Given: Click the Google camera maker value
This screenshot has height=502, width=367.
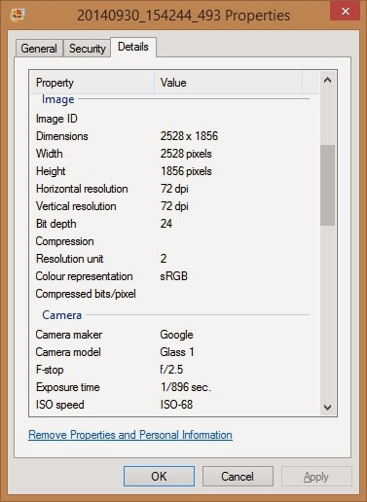Looking at the screenshot, I should (x=176, y=335).
